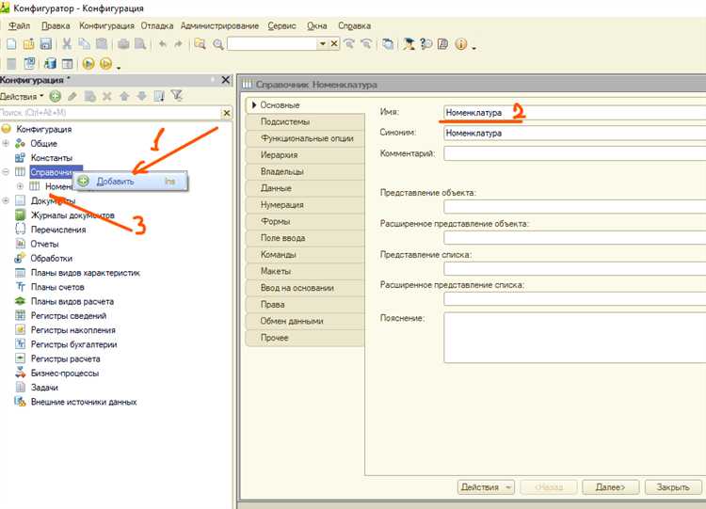The height and width of the screenshot is (509, 706).
Task: Click the Syntax Assistant icon
Action: [409, 43]
